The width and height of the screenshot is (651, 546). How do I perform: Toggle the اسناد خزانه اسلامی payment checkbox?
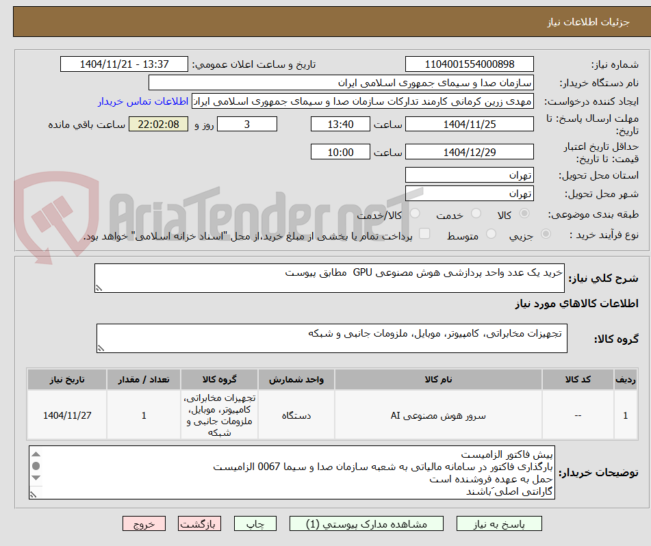(x=424, y=233)
